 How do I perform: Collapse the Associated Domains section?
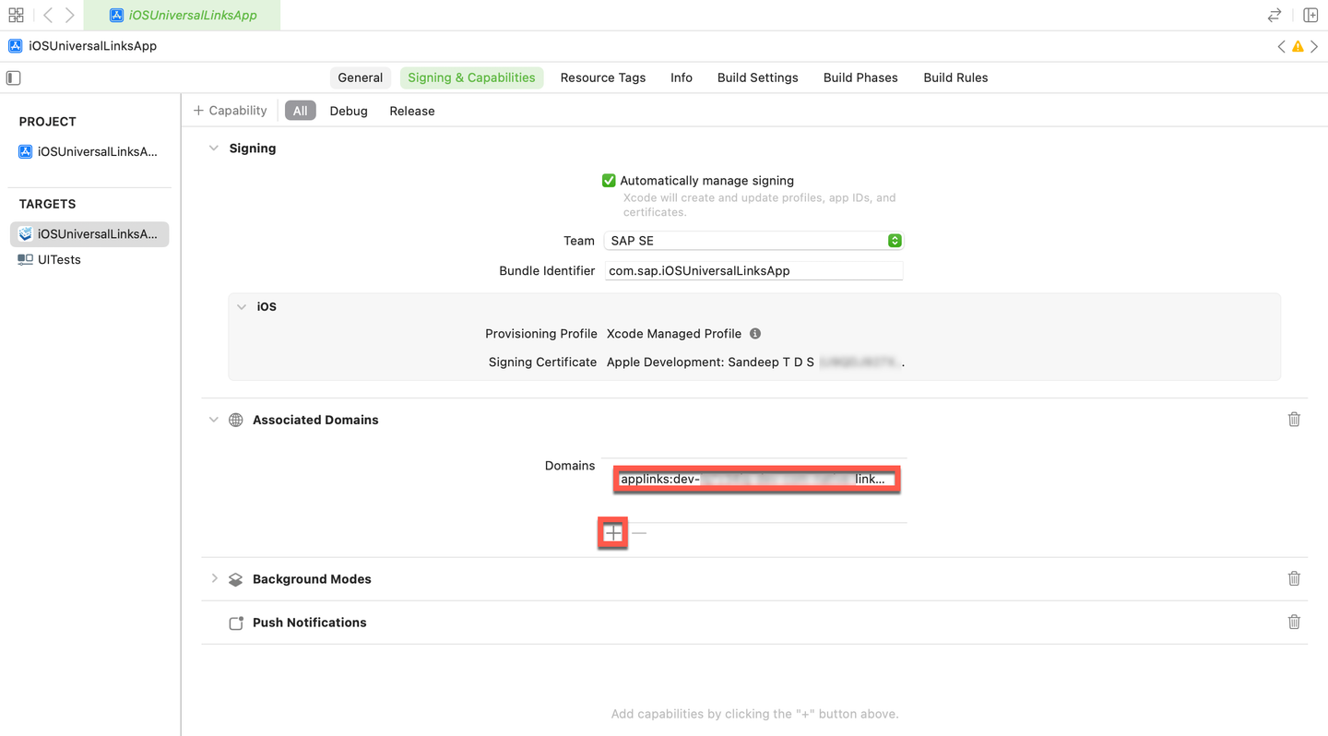click(x=214, y=420)
